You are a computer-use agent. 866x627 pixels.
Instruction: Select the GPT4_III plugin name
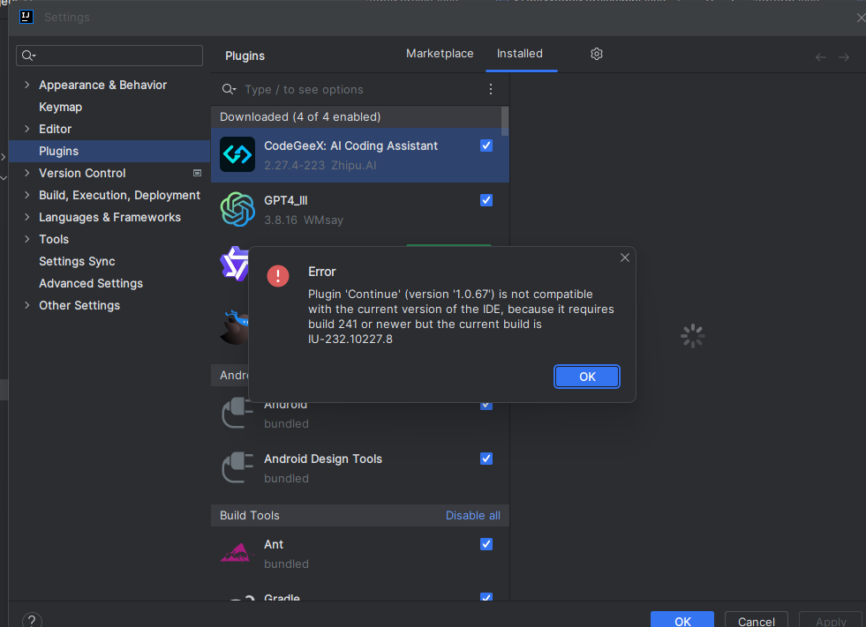tap(285, 200)
